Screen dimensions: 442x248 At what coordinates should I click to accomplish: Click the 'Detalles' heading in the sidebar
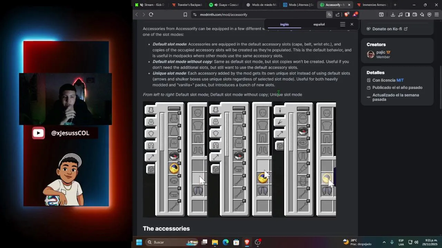(375, 73)
